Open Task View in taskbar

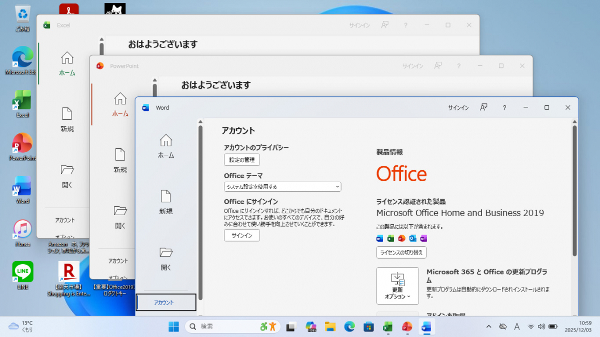291,327
